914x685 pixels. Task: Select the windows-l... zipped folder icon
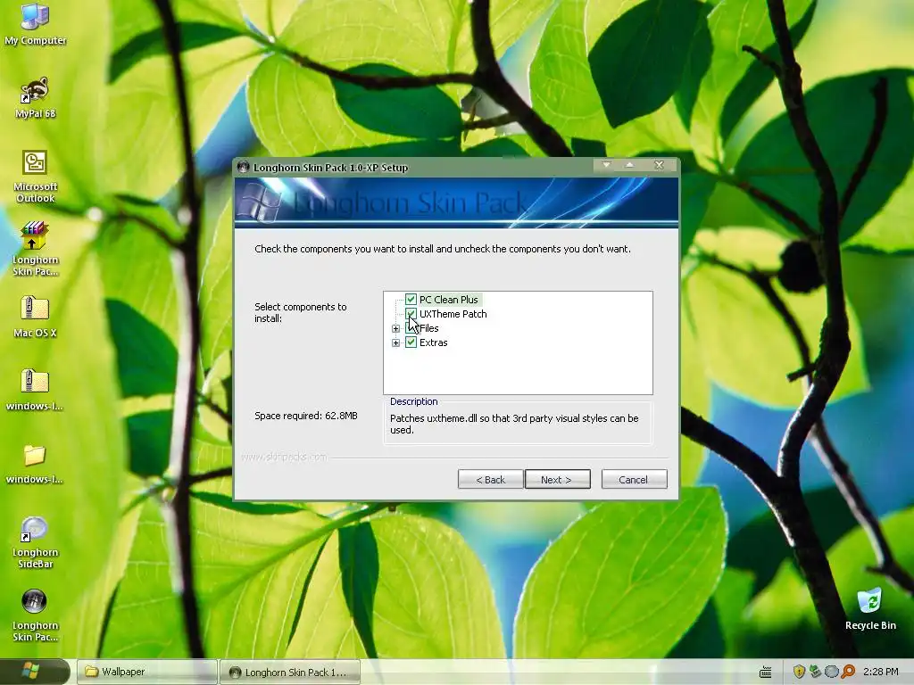pyautogui.click(x=35, y=390)
